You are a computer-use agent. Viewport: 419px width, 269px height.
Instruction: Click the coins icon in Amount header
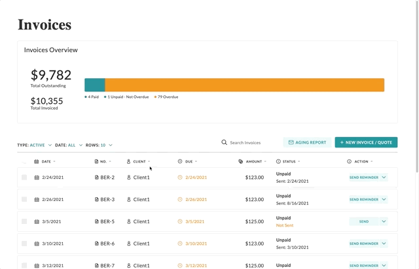click(240, 161)
